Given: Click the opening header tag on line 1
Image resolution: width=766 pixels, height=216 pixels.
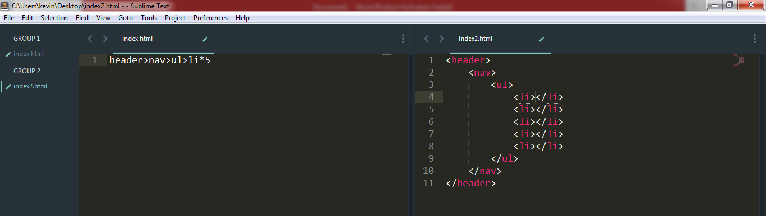Looking at the screenshot, I should click(468, 60).
